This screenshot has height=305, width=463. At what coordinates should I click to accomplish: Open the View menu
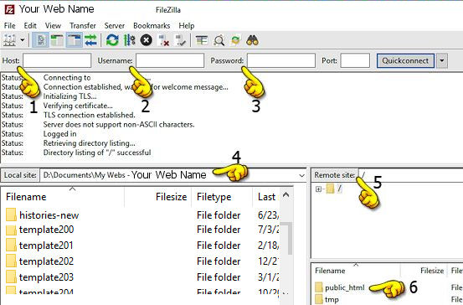(53, 26)
